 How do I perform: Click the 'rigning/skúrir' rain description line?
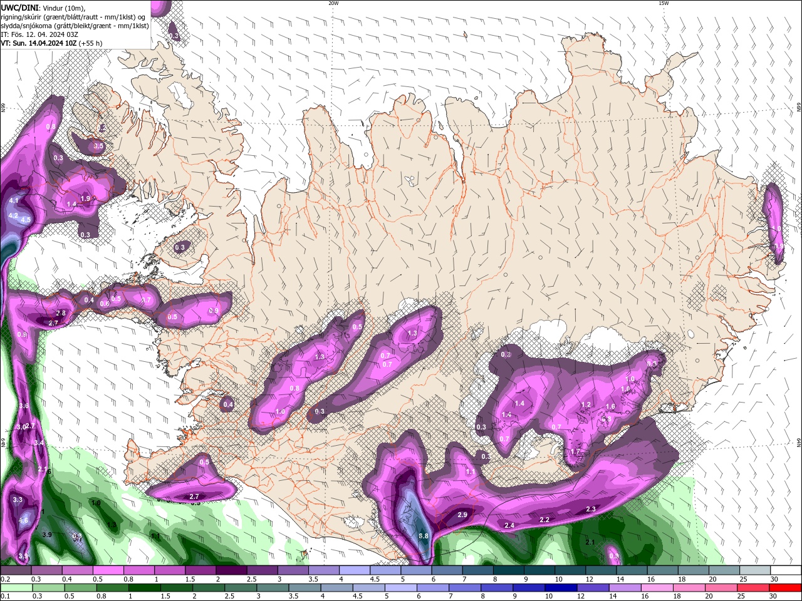point(73,17)
